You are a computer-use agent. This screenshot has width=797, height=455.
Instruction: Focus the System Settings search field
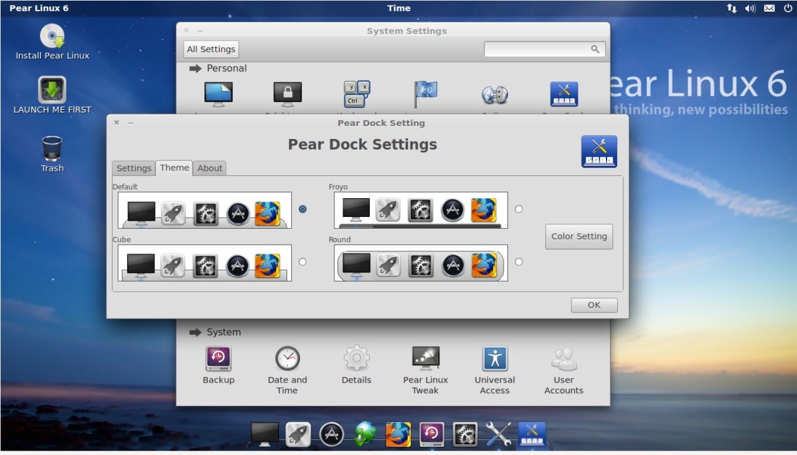(x=544, y=49)
